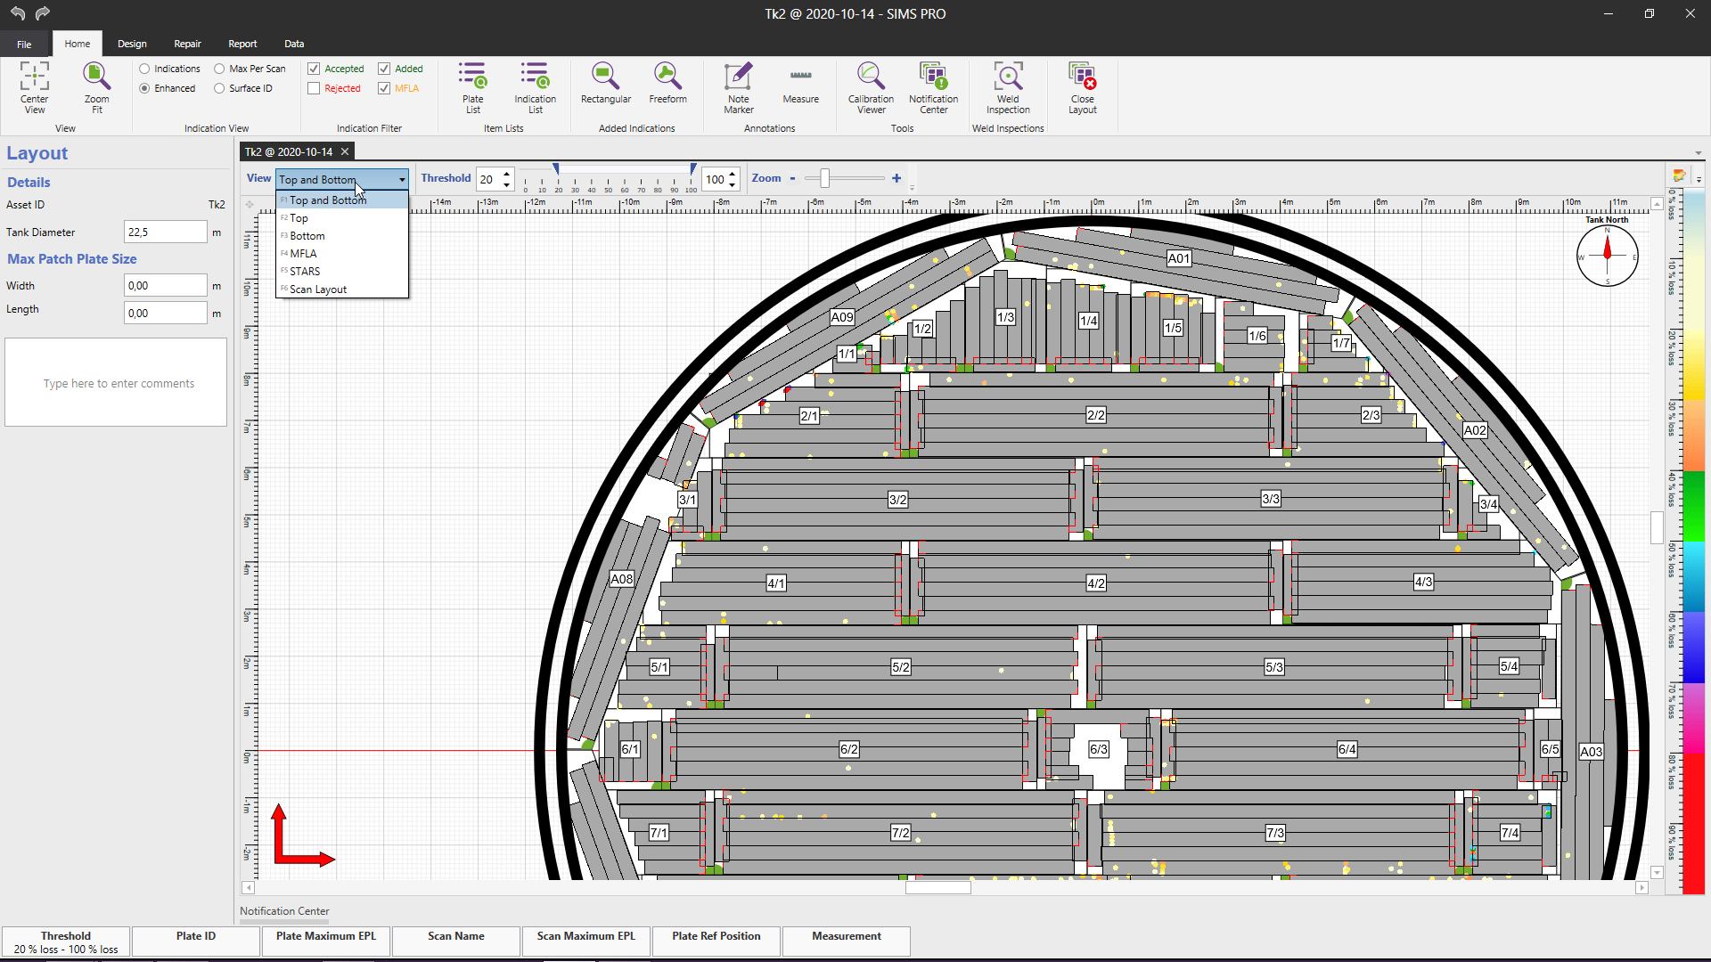Select the Max Per Scan radio button
Viewport: 1711px width, 962px height.
pyautogui.click(x=219, y=69)
